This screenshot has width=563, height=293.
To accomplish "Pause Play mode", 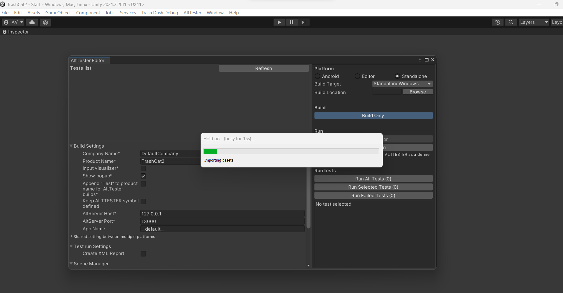I will click(291, 22).
